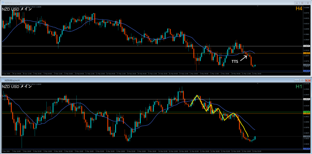The image size is (312, 154).
Task: Click the green price tag on H1 axis
Action: (307, 112)
